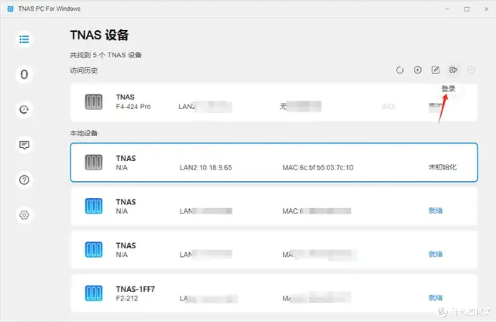Image resolution: width=496 pixels, height=322 pixels.
Task: Click 就绪 status of TNAS-1FF7
Action: pos(435,298)
